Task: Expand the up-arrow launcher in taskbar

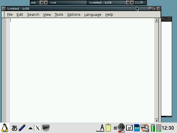Action: click(x=31, y=128)
